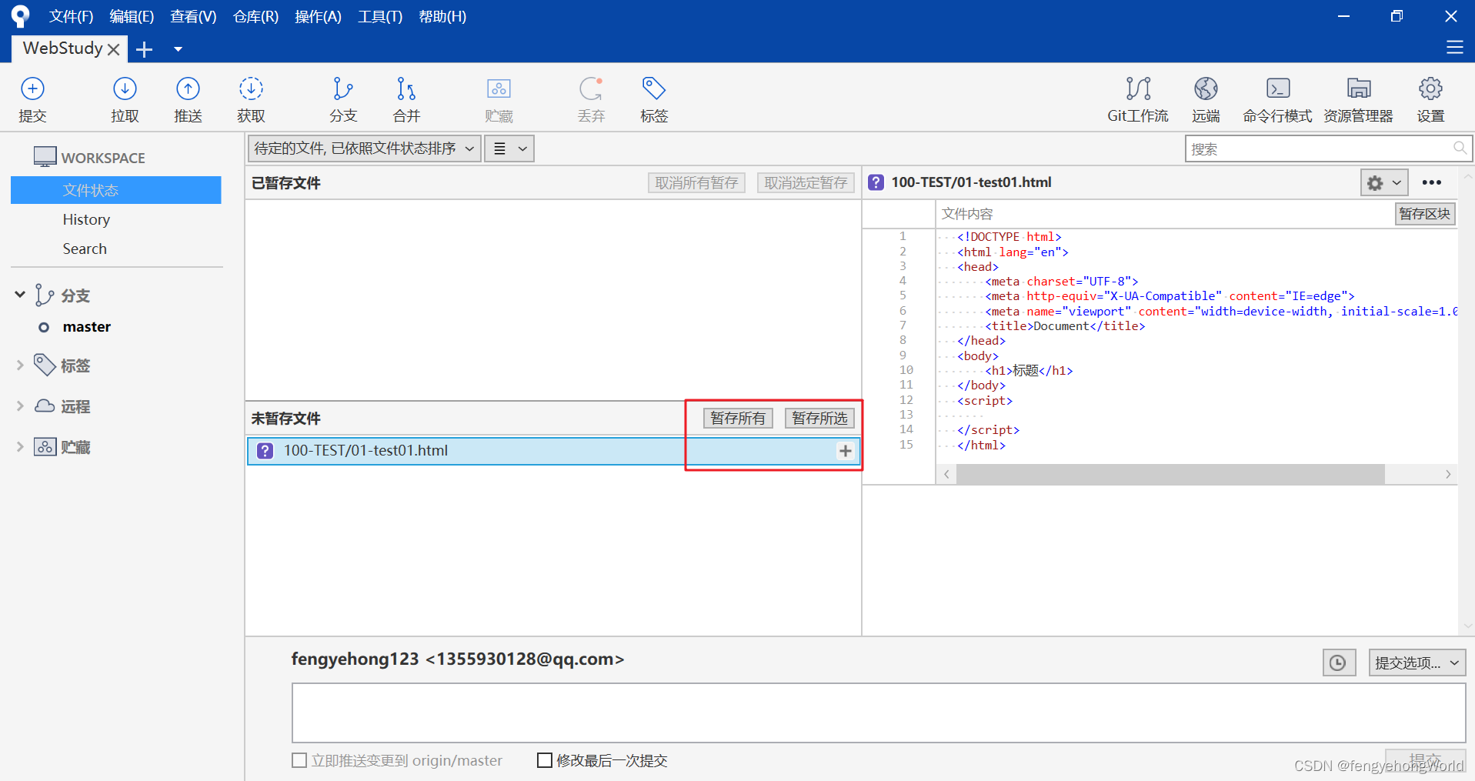Select History in the sidebar
The height and width of the screenshot is (781, 1475).
[x=86, y=219]
